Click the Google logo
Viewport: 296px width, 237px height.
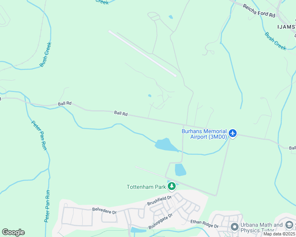click(13, 232)
